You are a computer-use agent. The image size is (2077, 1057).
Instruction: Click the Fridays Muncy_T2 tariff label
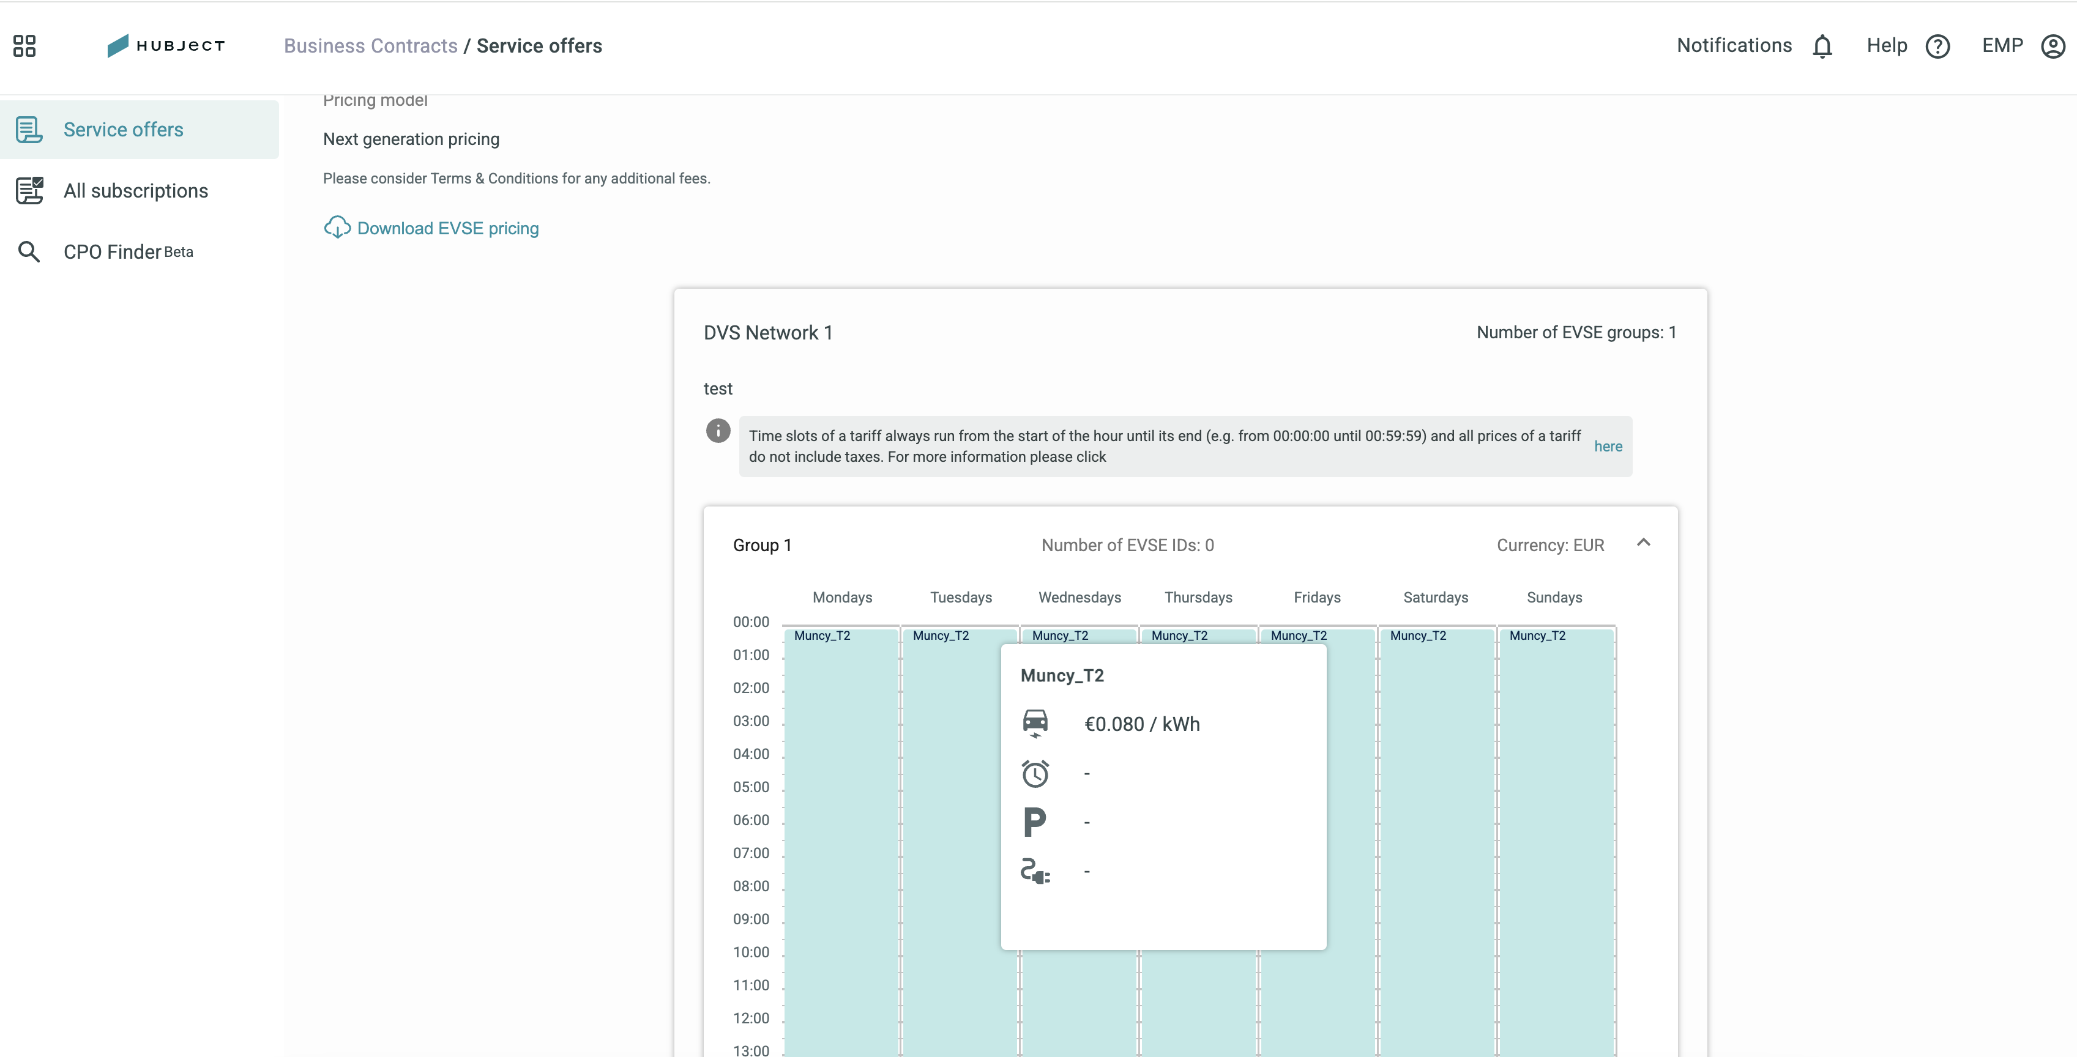1298,636
